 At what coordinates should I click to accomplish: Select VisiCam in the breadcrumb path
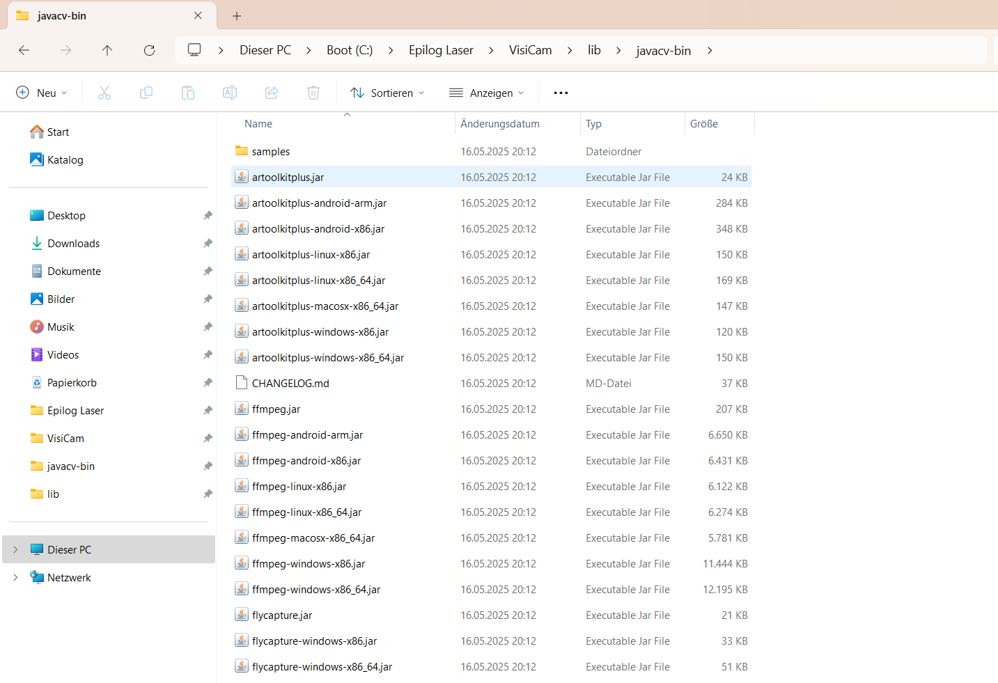[531, 50]
